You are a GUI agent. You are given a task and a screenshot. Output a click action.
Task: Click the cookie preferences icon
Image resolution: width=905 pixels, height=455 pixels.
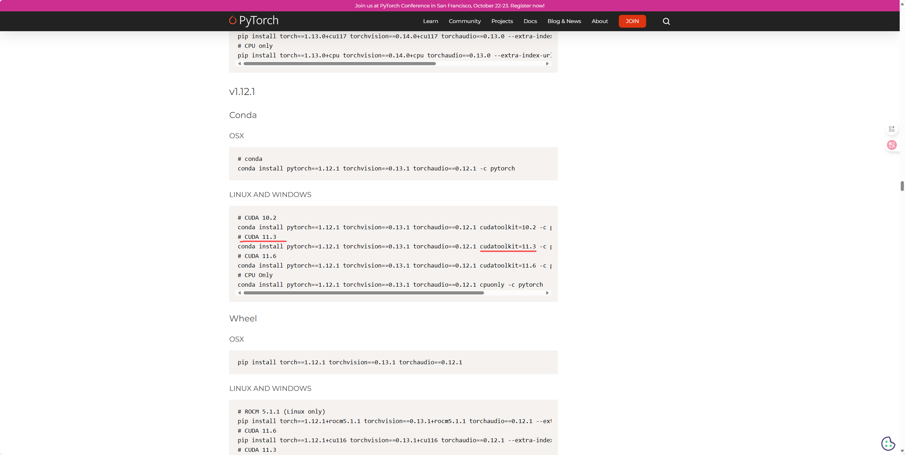[x=888, y=443]
